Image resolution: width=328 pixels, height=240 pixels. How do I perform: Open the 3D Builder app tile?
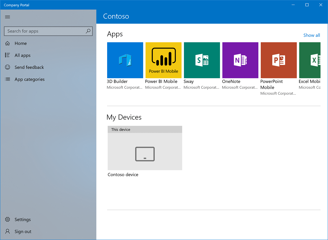pos(125,60)
